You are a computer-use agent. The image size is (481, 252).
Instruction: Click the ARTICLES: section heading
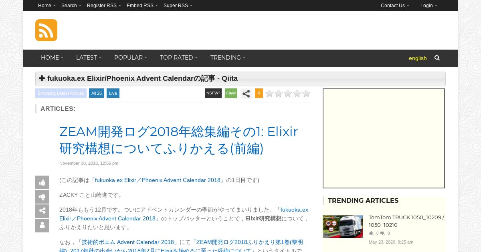(x=58, y=108)
